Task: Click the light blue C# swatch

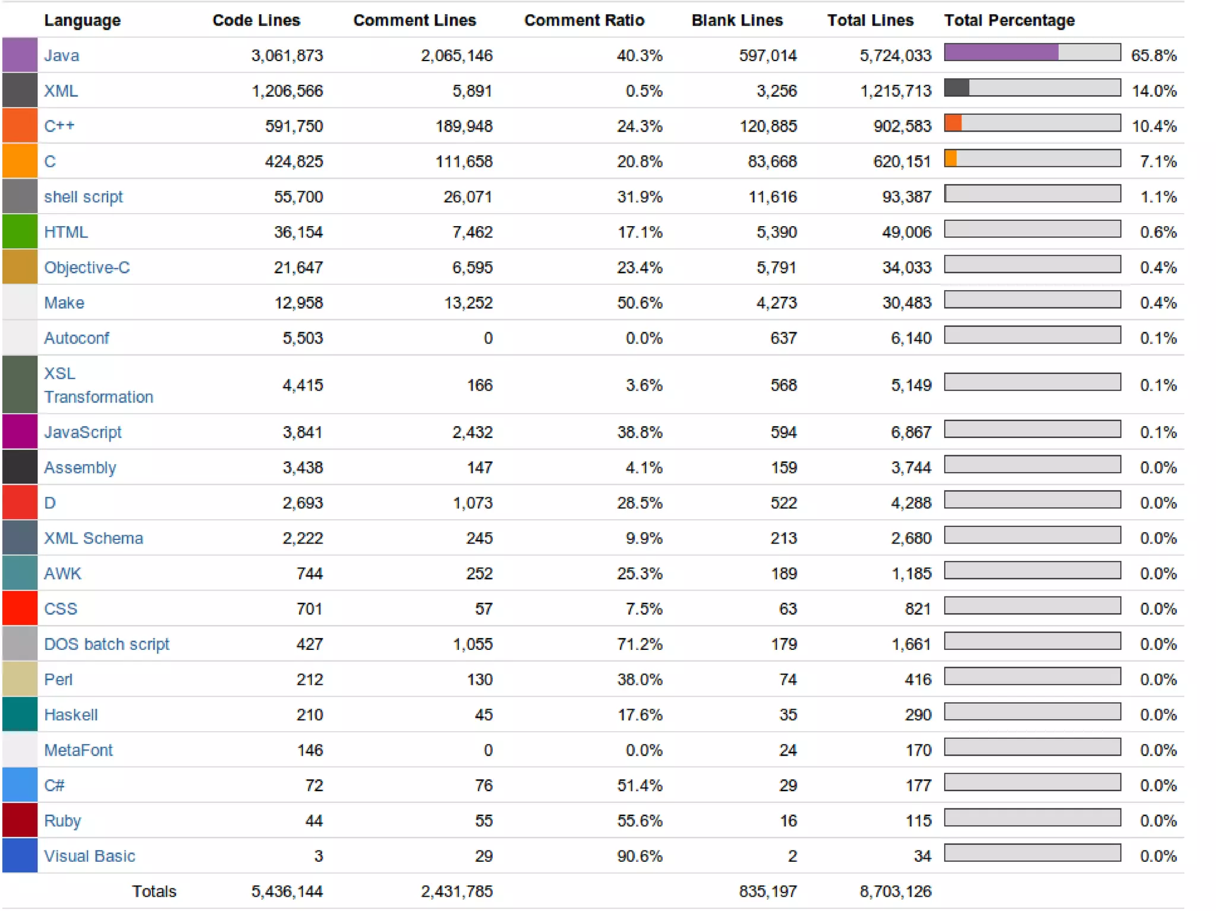Action: click(x=20, y=785)
